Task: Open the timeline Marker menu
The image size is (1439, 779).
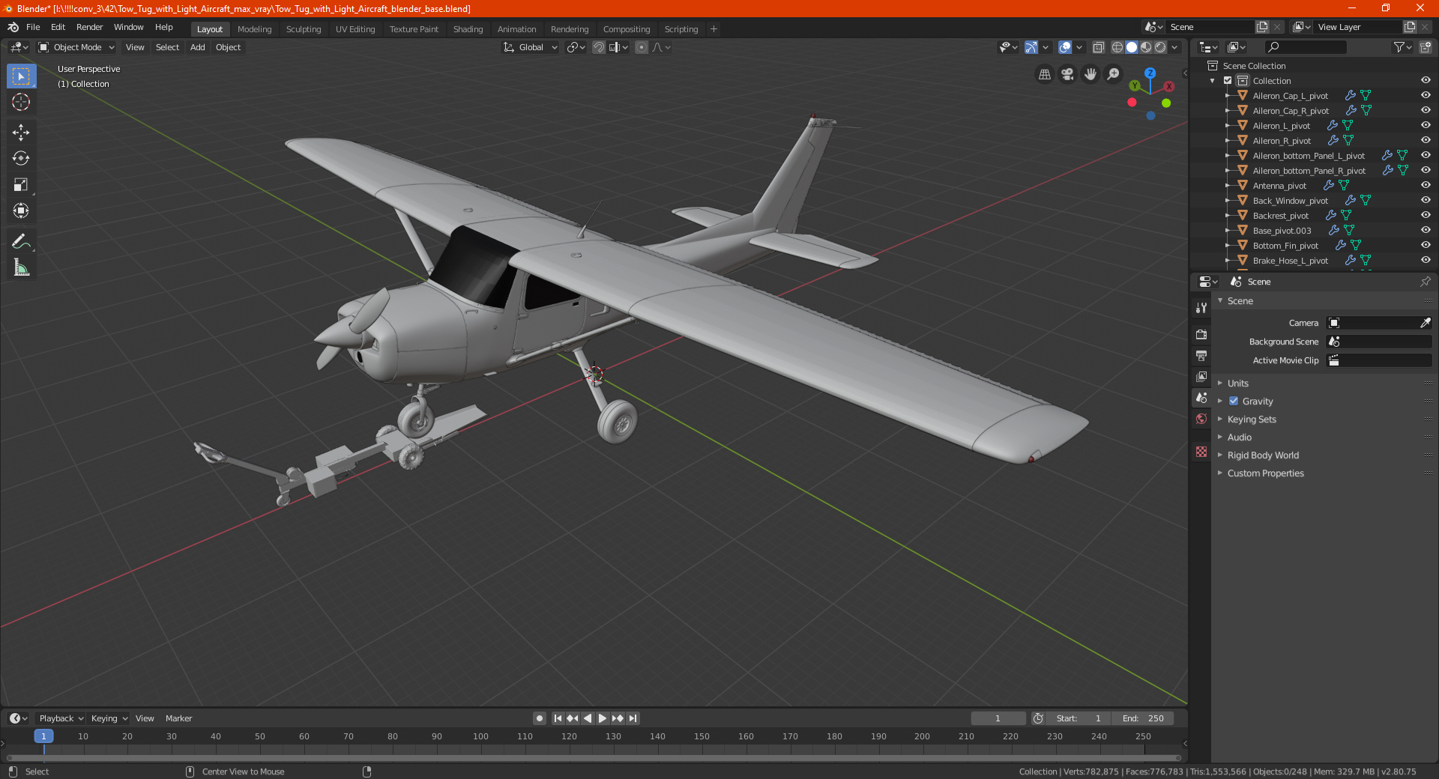Action: point(178,718)
